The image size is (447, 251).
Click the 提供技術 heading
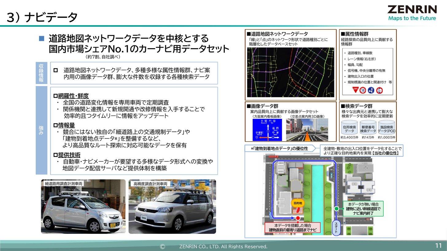[x=69, y=155]
